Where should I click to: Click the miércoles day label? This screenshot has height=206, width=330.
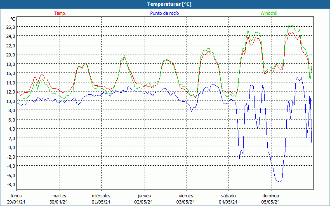101,196
